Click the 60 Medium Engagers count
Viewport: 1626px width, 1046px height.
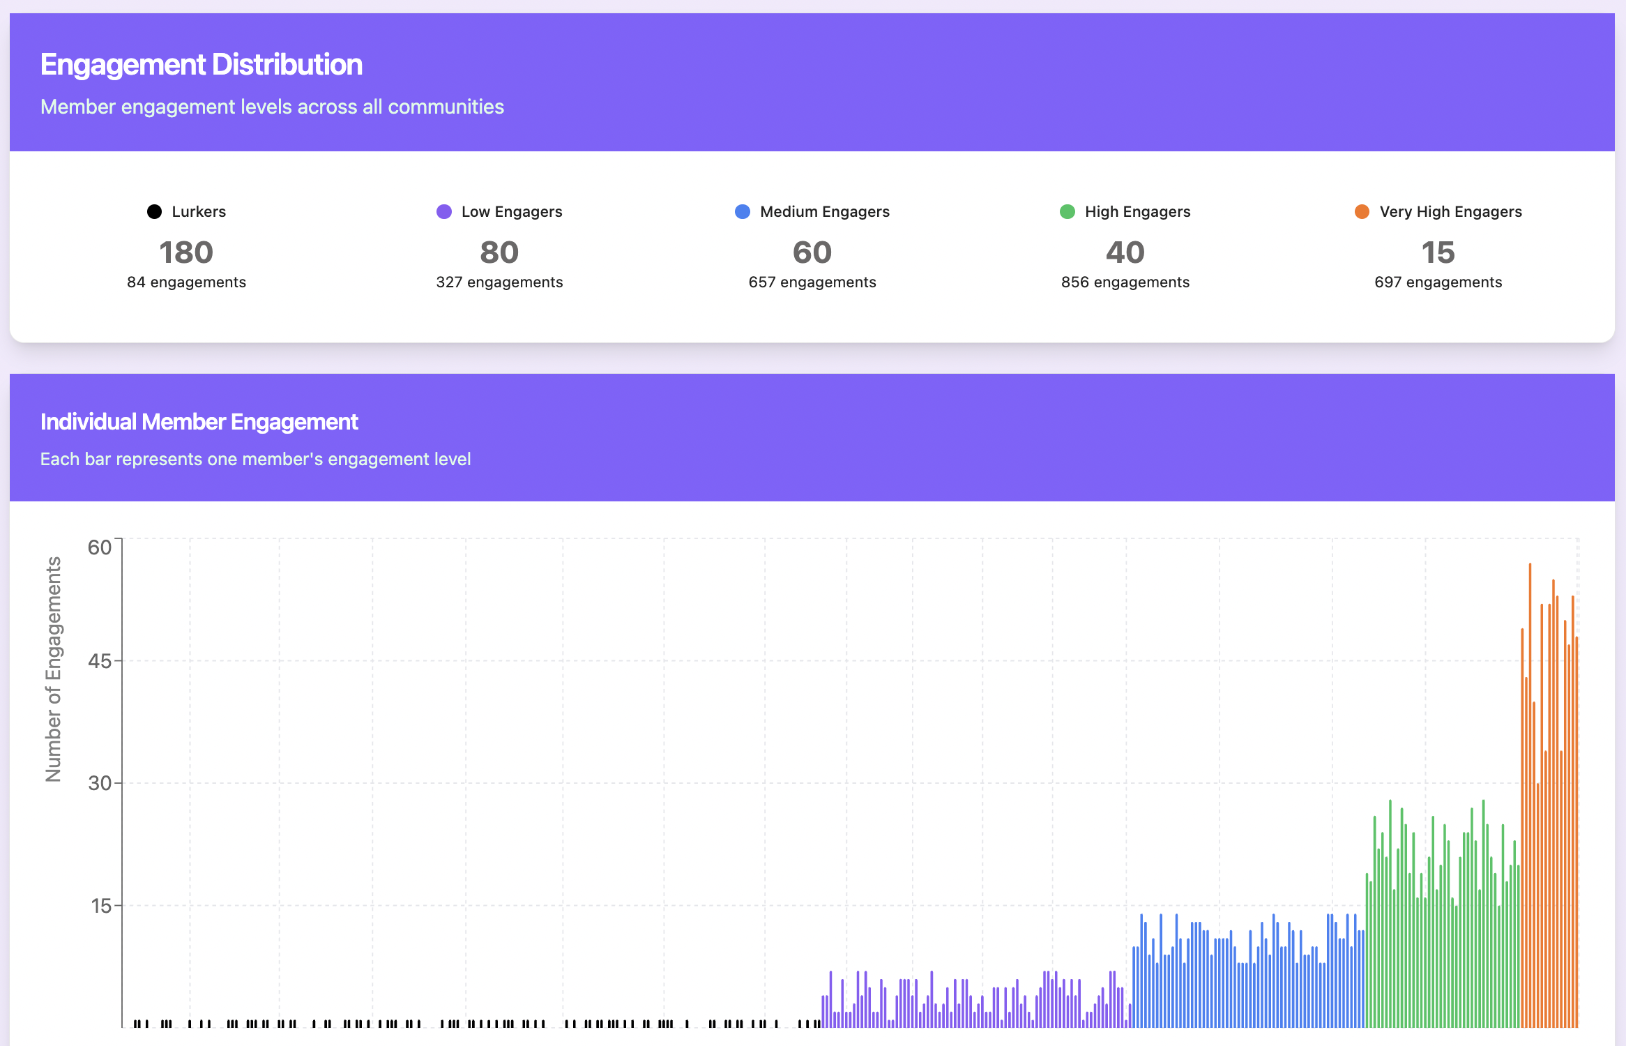pyautogui.click(x=812, y=252)
